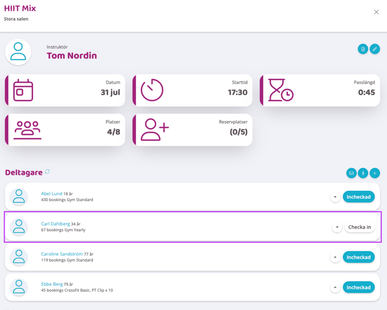Refresh the Deltagare participant list
387x310 pixels.
pos(47,172)
